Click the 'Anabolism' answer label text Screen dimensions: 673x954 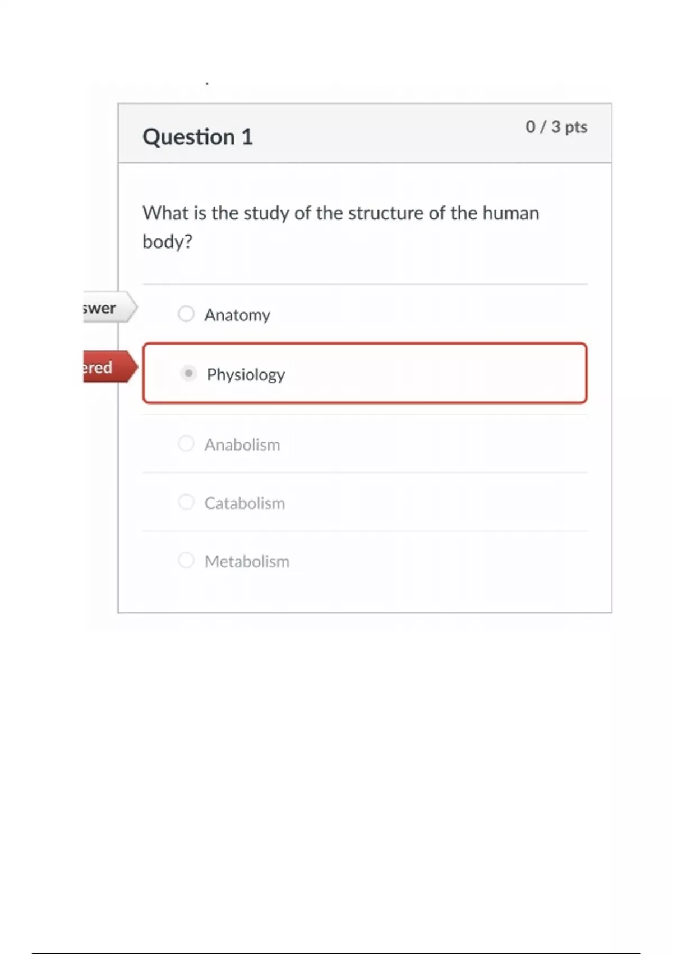click(242, 445)
